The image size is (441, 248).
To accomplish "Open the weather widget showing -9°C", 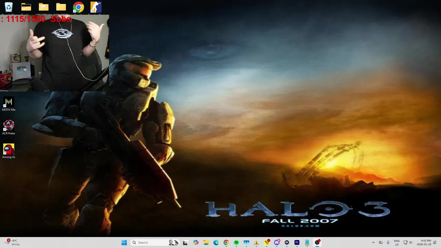I will (x=12, y=242).
